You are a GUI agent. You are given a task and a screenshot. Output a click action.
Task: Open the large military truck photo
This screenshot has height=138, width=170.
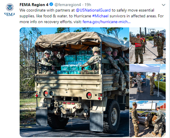[74, 82]
